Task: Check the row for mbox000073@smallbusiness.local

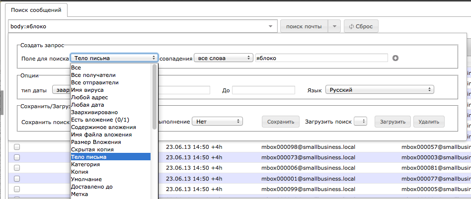Action: click(x=17, y=157)
